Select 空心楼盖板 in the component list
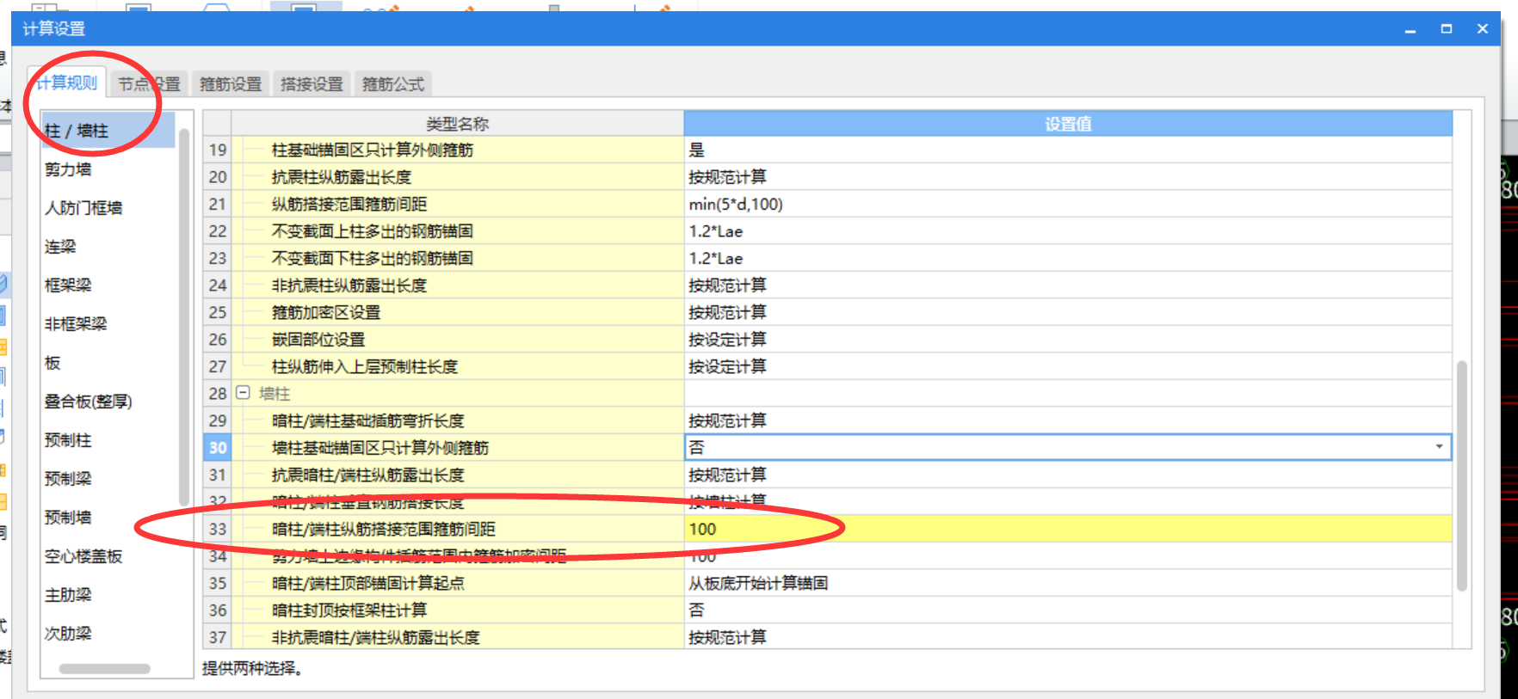 (83, 556)
